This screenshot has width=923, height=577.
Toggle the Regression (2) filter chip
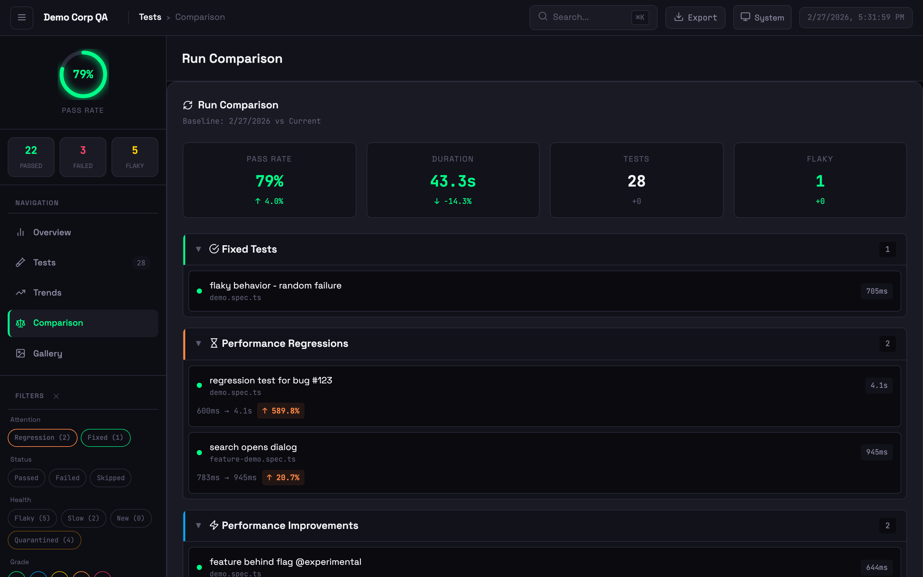(42, 438)
